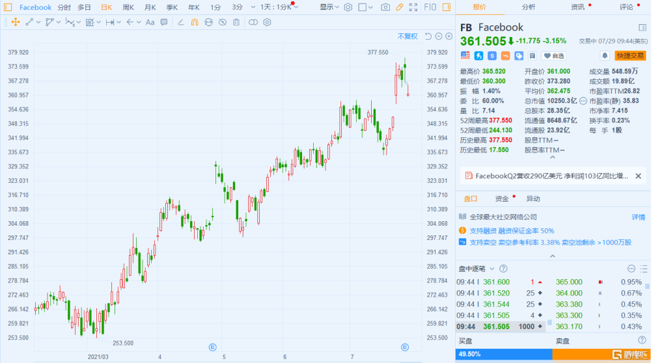The height and width of the screenshot is (363, 651).
Task: Enter fullscreen chart view
Action: coord(413,7)
